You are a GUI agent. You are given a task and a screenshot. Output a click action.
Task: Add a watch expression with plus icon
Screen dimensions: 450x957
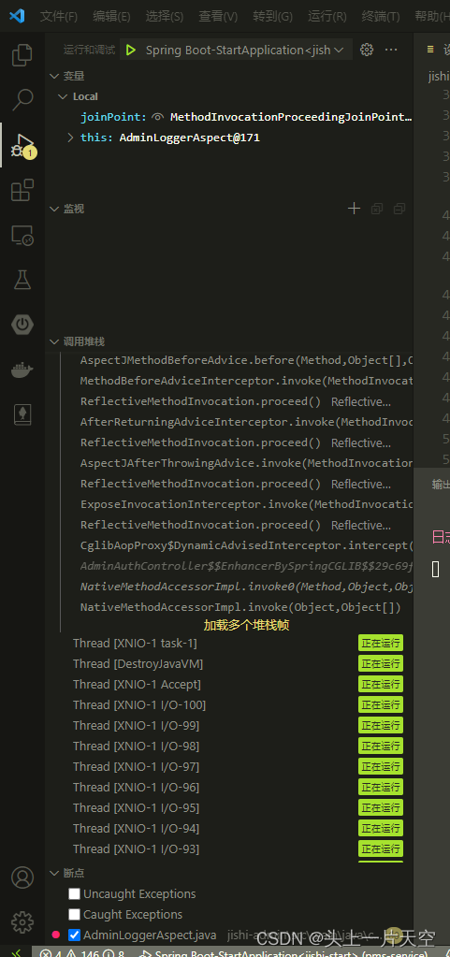coord(354,209)
